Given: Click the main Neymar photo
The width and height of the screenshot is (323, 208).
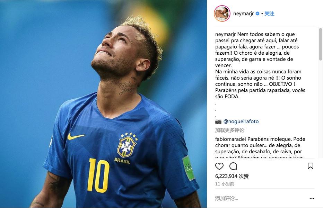Looking at the screenshot, I should coord(103,104).
